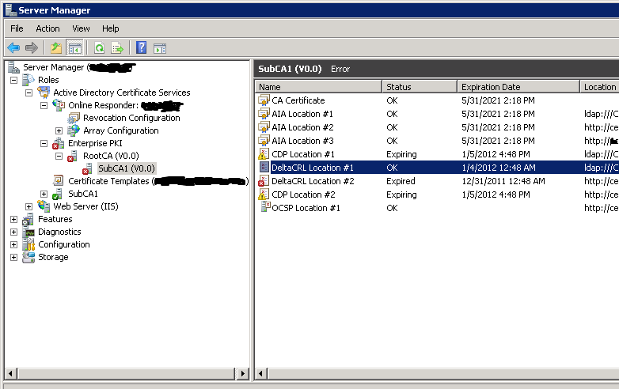The width and height of the screenshot is (619, 389).
Task: Open the Action menu
Action: [47, 28]
